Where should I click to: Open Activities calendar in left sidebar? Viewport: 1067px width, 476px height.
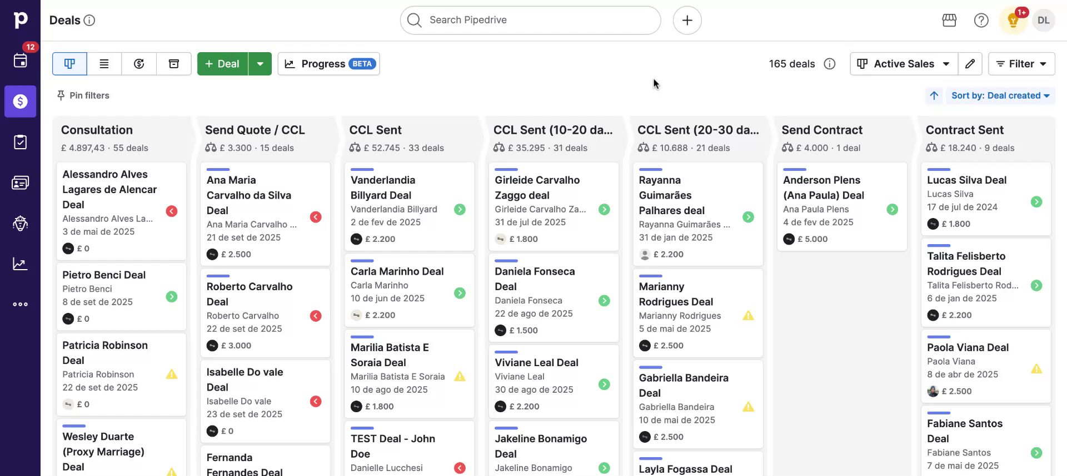(x=21, y=60)
